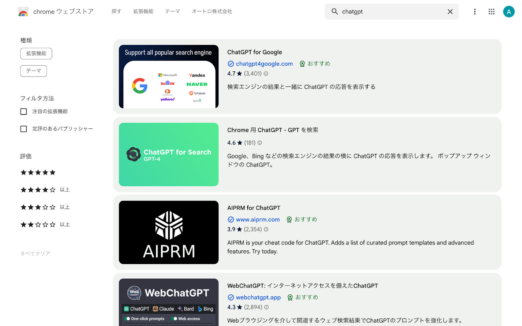
Task: Open the WebChatGPT extension title
Action: point(302,286)
